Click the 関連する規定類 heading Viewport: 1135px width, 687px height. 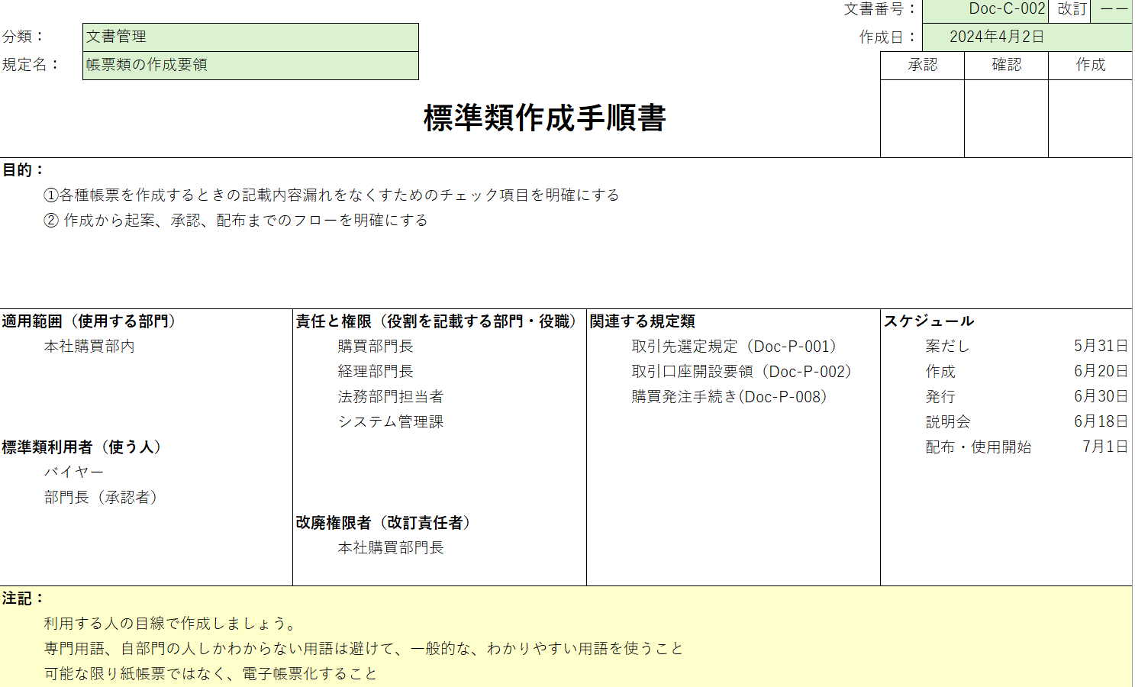point(643,321)
